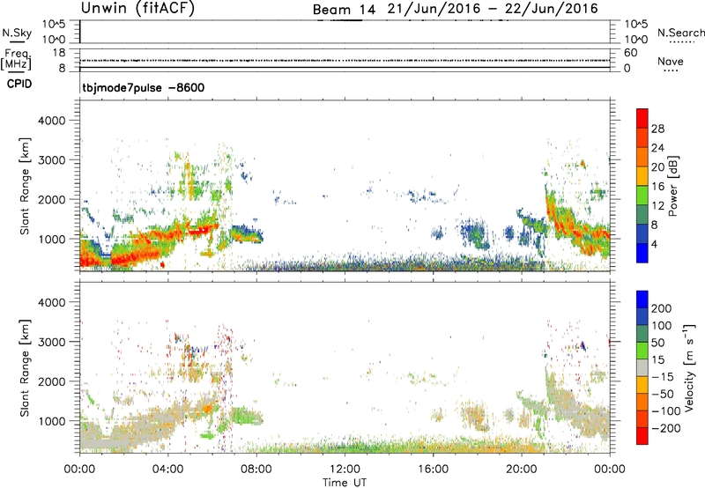Viewport: 705px width, 488px height.
Task: Click the "18" frequency axis tick label
Action: [59, 53]
